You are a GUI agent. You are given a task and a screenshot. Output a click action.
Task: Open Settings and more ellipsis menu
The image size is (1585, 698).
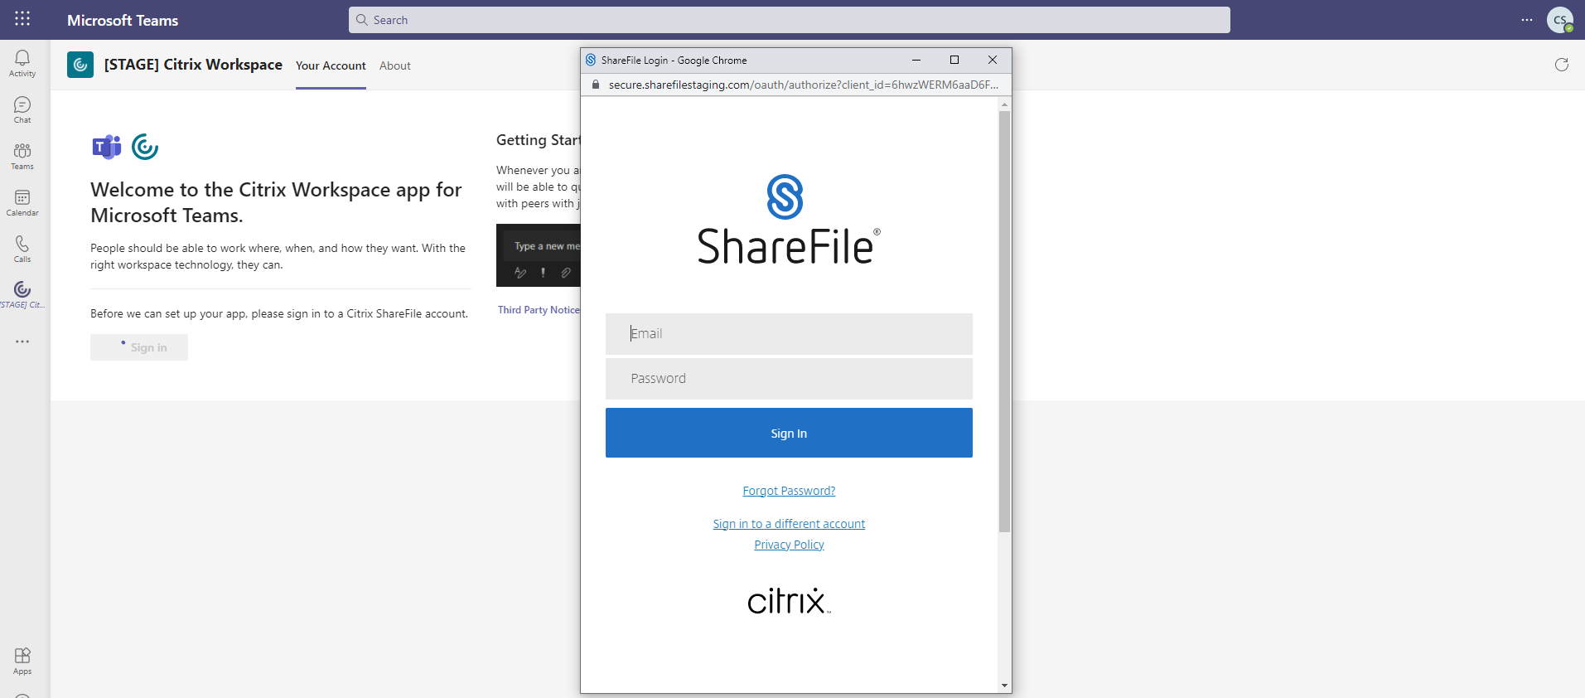pyautogui.click(x=1527, y=20)
